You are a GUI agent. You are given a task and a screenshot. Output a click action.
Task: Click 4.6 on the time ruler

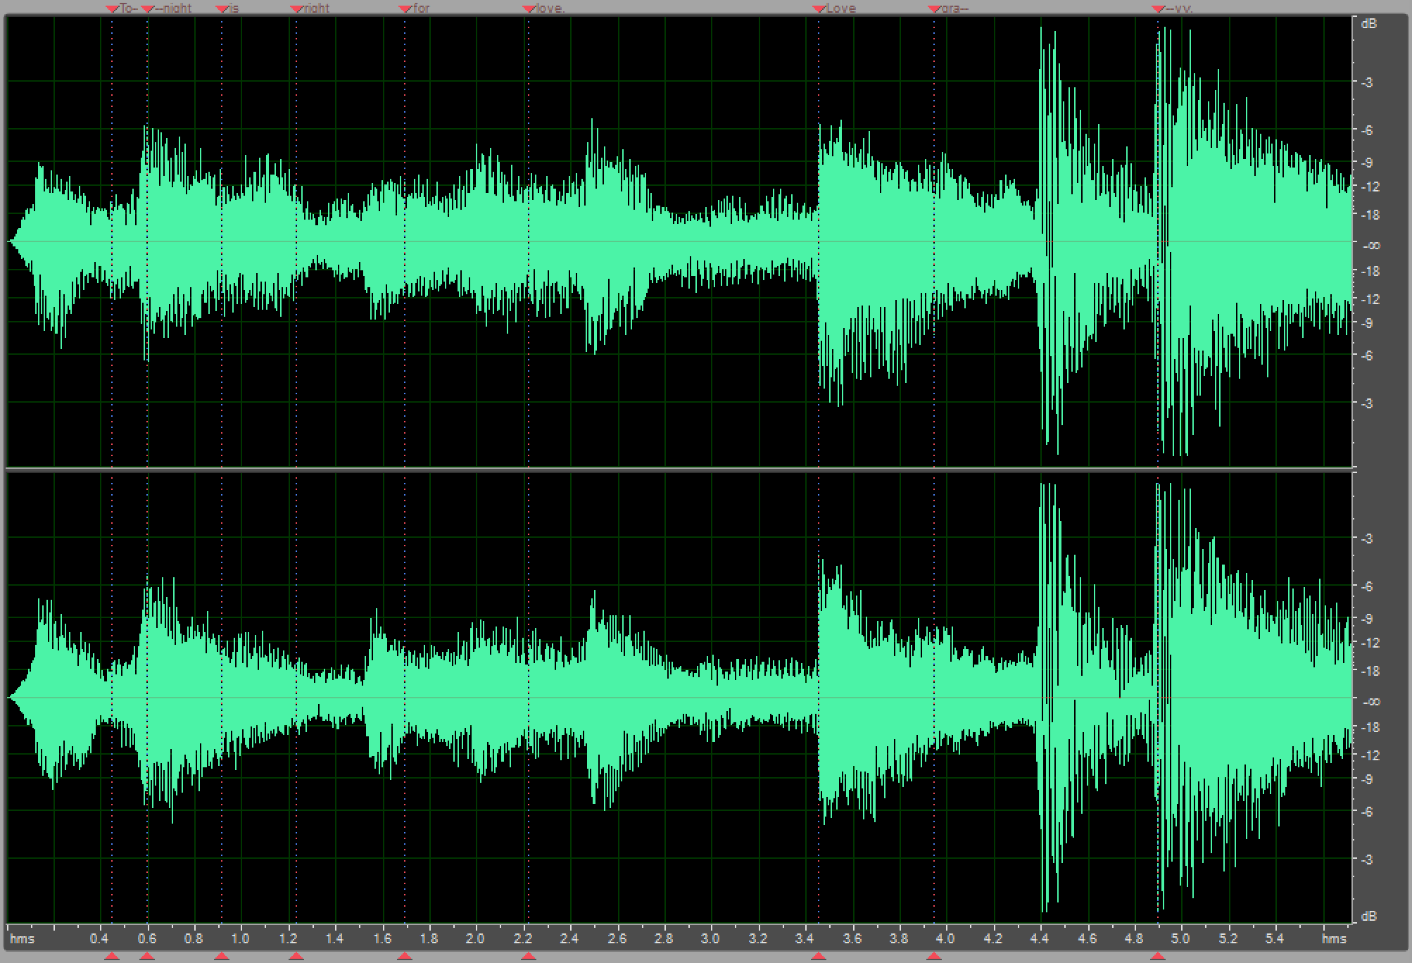click(x=1087, y=938)
